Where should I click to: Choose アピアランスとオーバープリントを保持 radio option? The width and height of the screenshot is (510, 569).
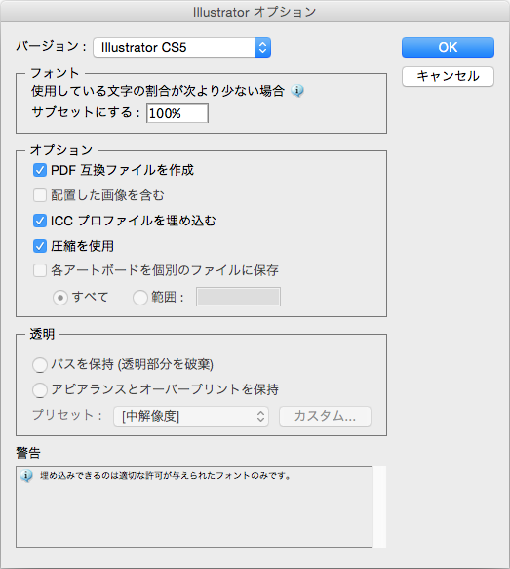click(40, 390)
